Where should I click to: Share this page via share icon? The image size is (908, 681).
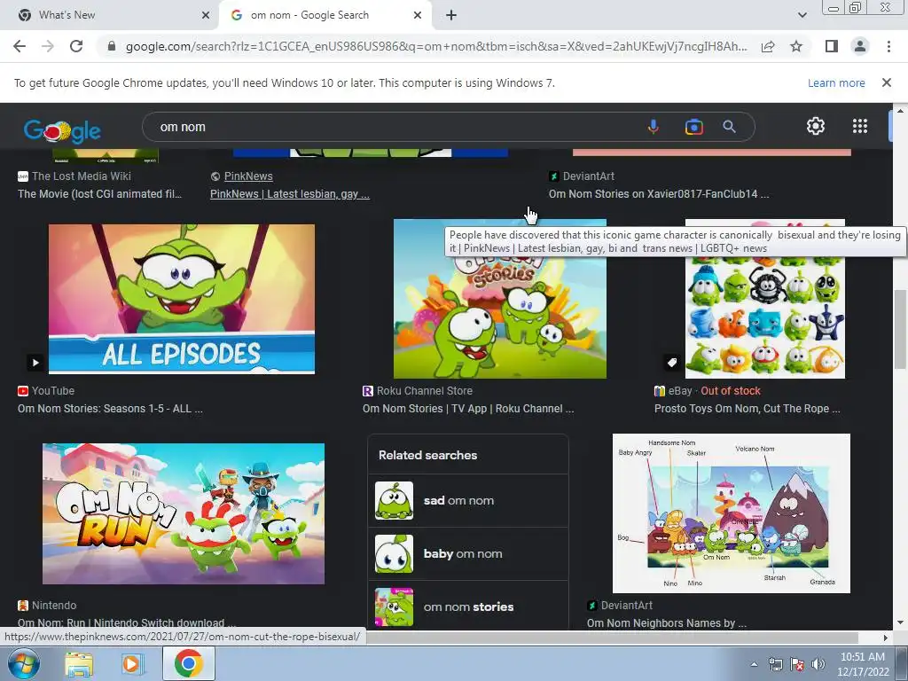coord(768,46)
